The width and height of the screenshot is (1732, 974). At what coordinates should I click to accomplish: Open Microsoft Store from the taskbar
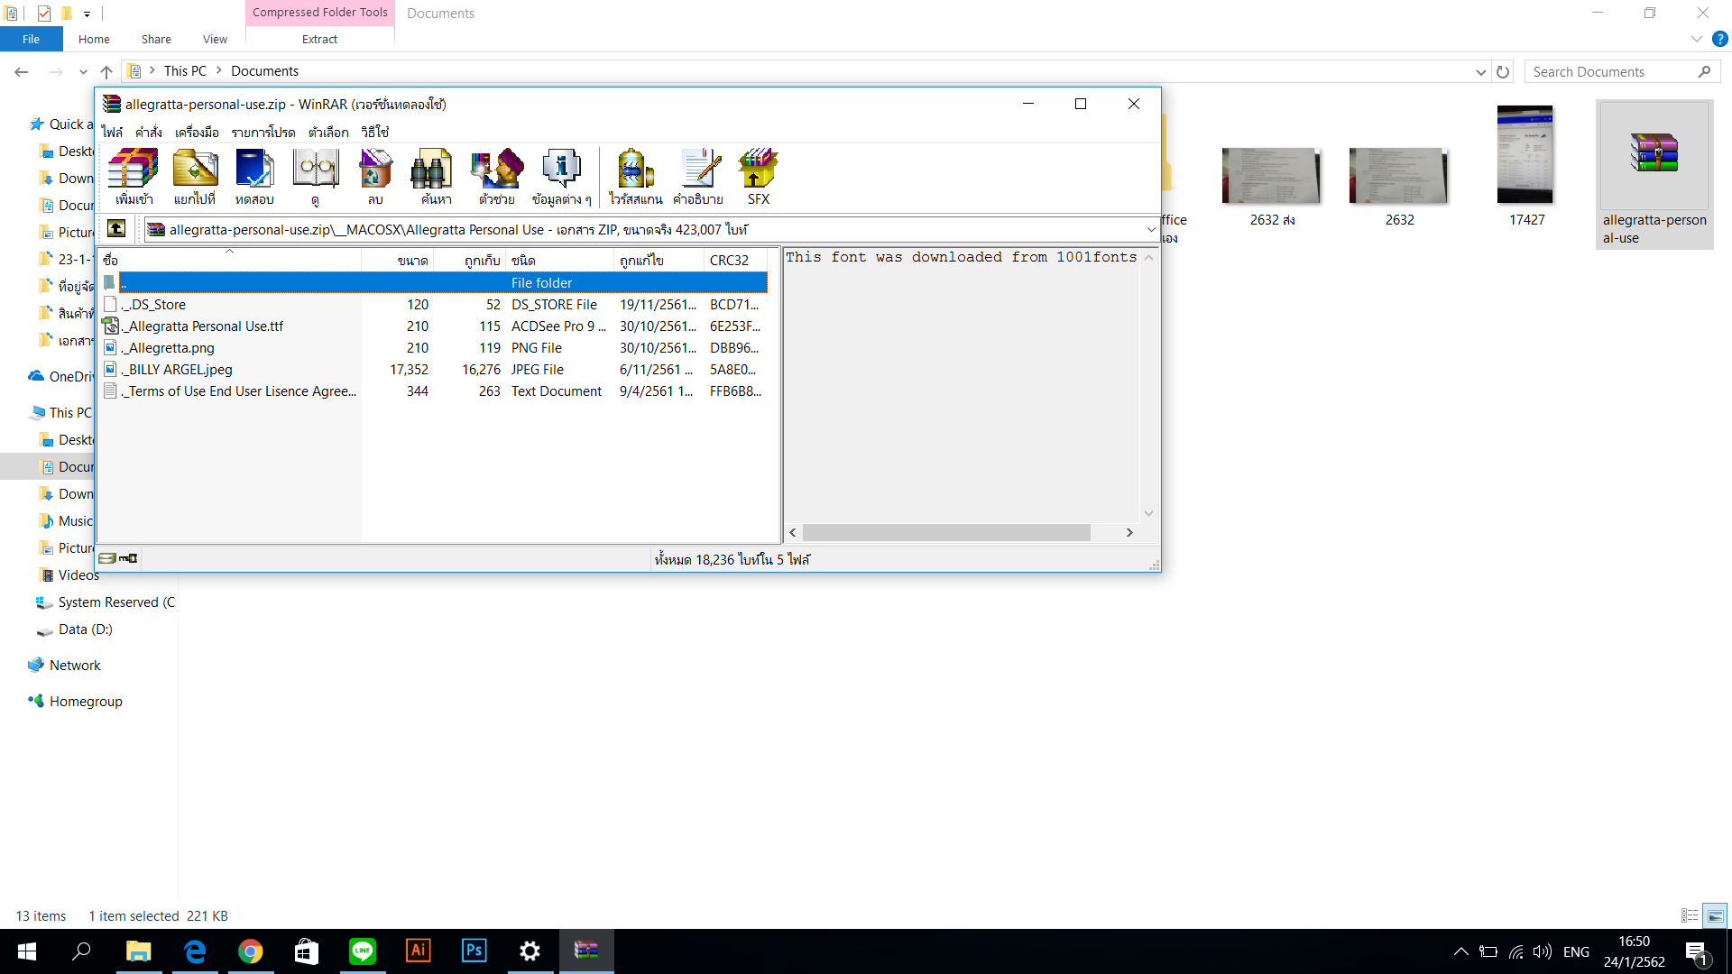click(x=307, y=951)
